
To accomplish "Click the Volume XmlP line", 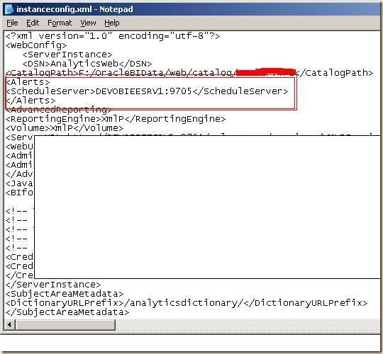I will (65, 128).
